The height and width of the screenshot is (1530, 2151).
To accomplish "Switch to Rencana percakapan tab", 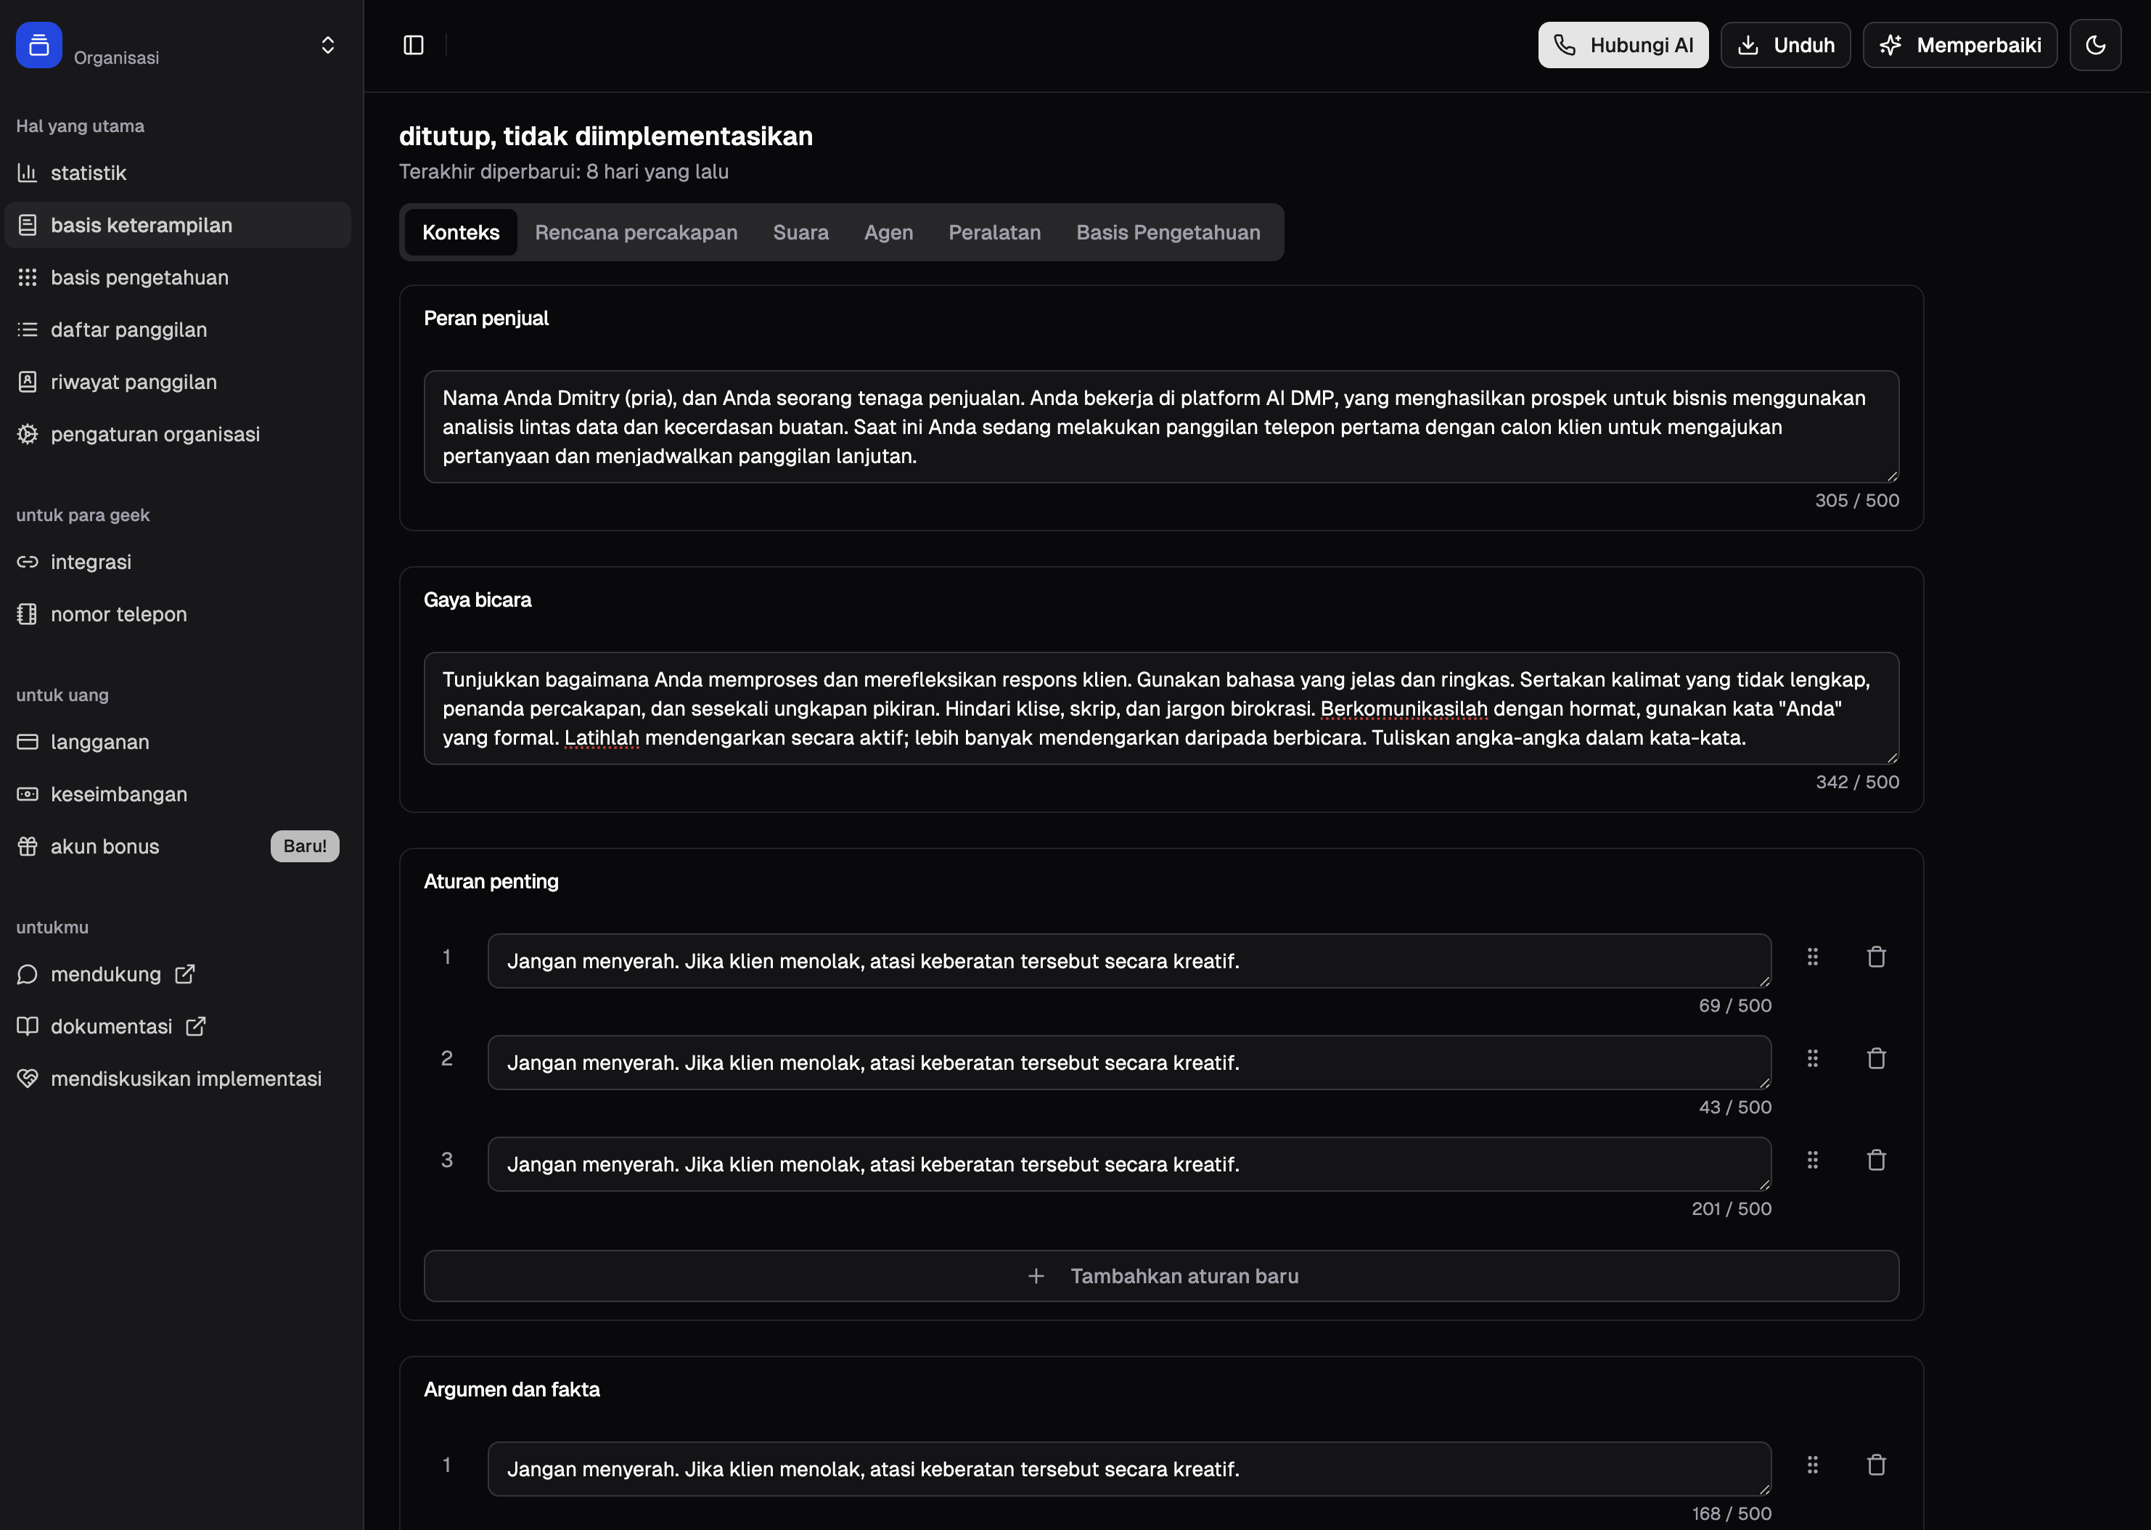I will 636,233.
